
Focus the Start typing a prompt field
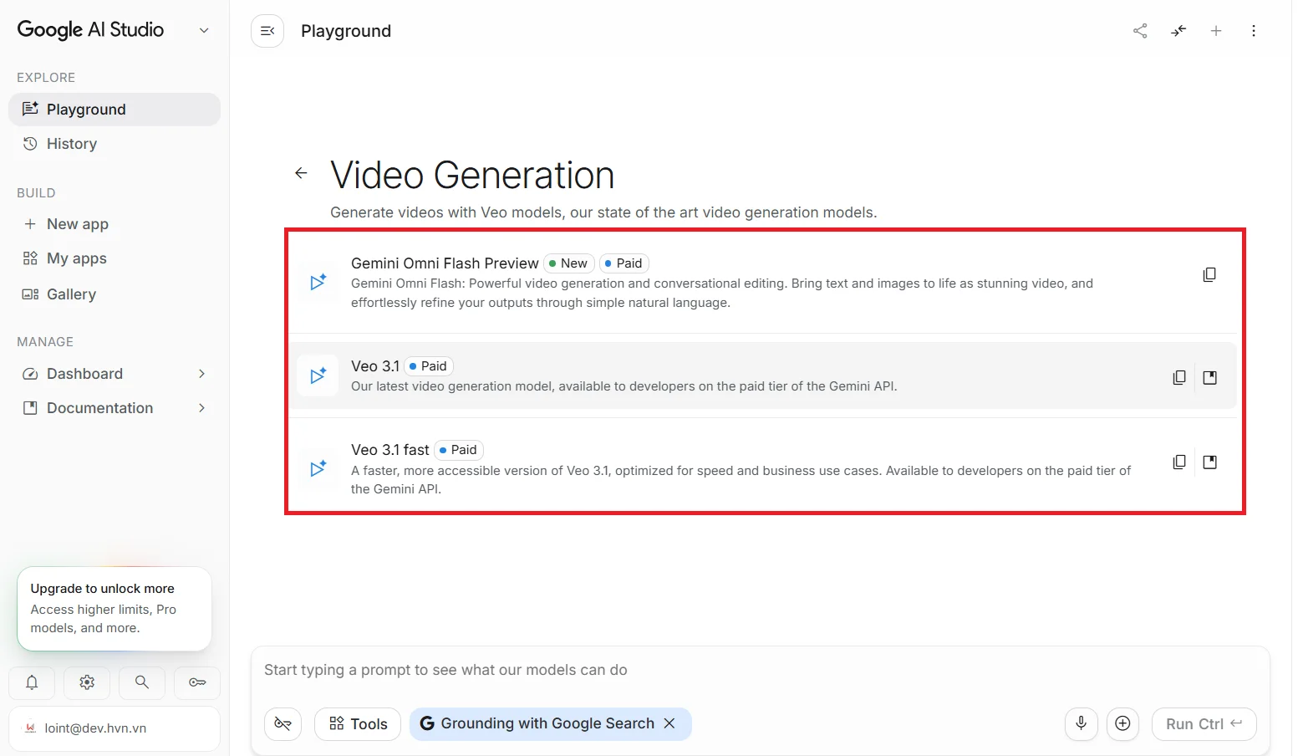pos(761,670)
